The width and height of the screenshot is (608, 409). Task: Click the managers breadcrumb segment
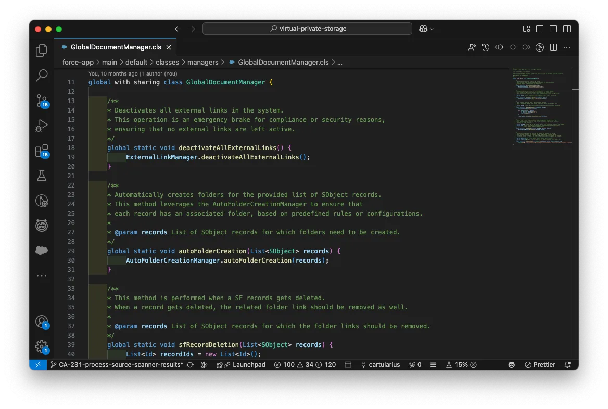[x=202, y=62]
